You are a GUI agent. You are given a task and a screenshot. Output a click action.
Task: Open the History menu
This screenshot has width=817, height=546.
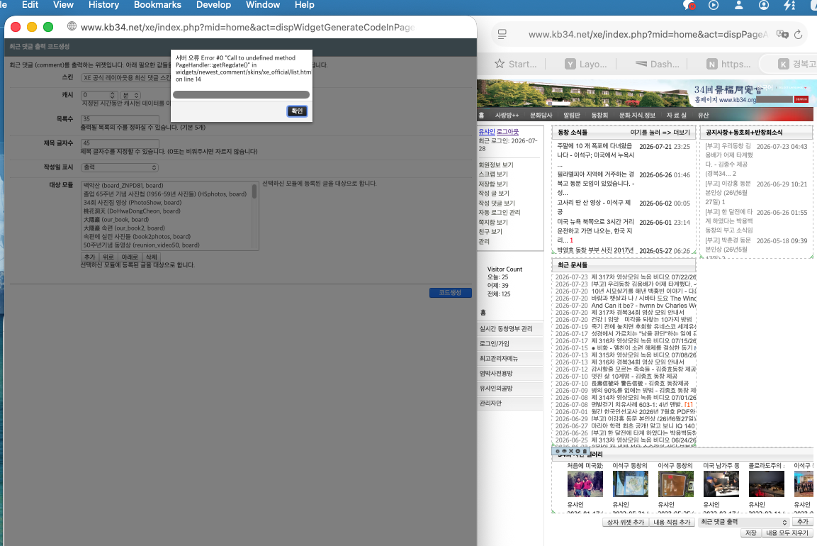(x=103, y=5)
